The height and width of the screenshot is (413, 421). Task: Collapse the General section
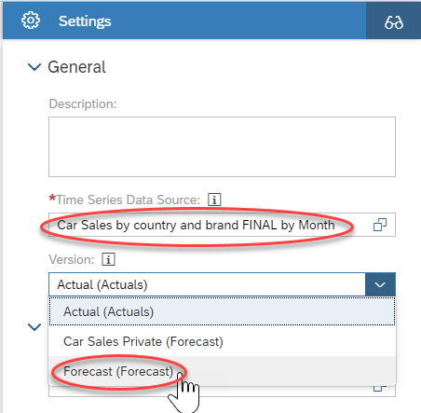(x=34, y=67)
